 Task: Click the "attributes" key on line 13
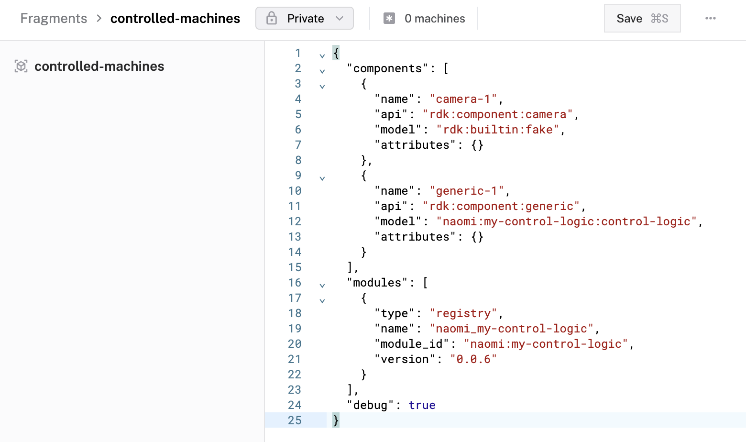(x=415, y=237)
